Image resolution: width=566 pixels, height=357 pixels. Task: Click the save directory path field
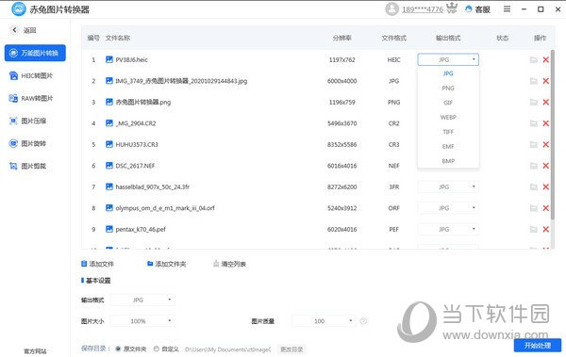pos(227,349)
